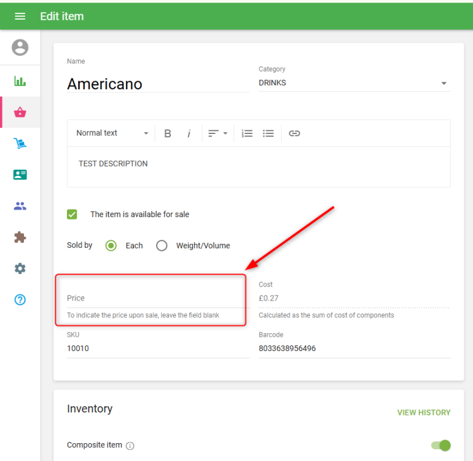
Task: Open the Reports bar chart icon
Action: coord(20,81)
